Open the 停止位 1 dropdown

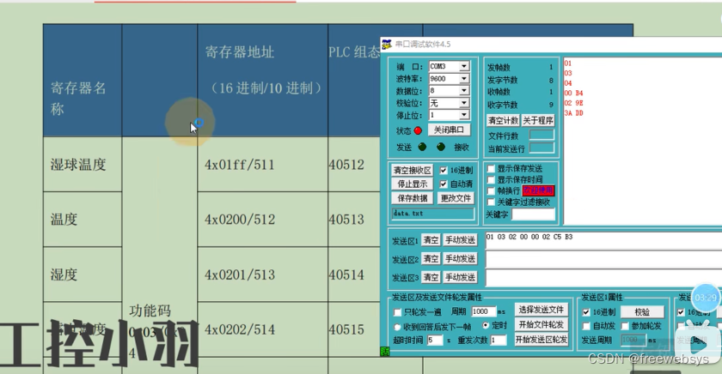464,114
